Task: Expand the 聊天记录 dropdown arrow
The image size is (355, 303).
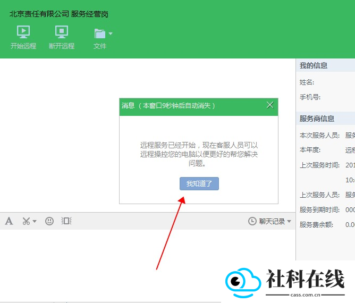Action: (289, 221)
